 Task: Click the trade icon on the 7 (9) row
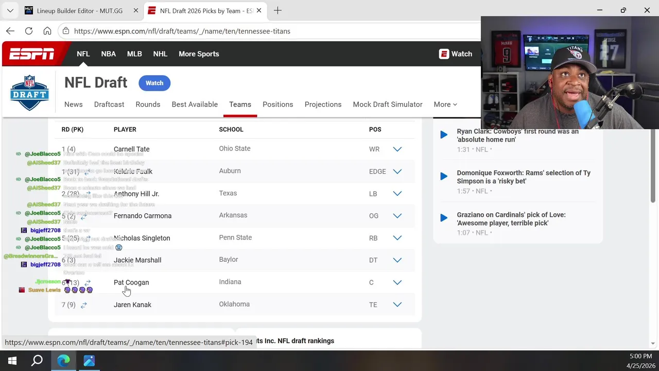coord(83,305)
